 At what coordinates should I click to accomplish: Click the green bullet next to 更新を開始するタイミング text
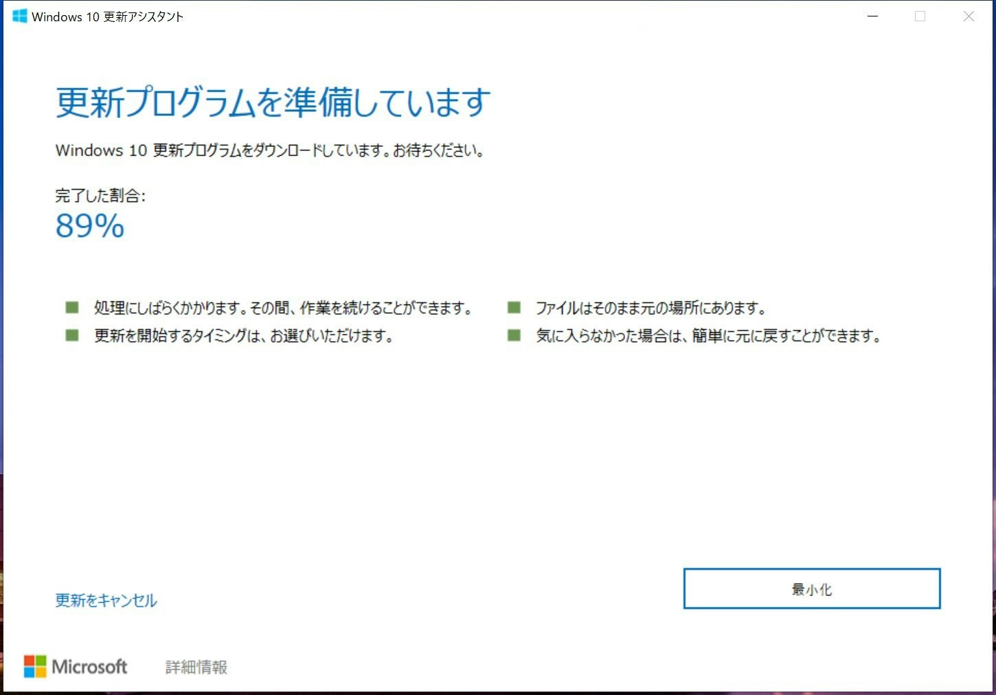(71, 335)
